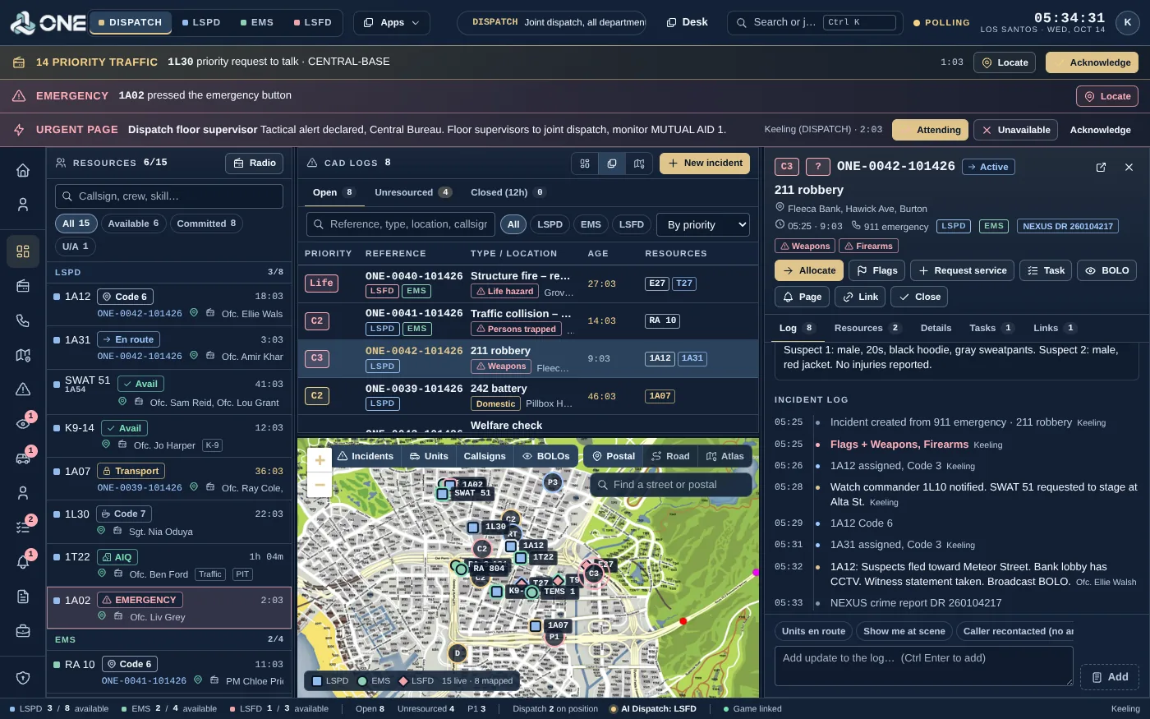Select the 242 battery incident row
The width and height of the screenshot is (1150, 719).
[x=528, y=396]
